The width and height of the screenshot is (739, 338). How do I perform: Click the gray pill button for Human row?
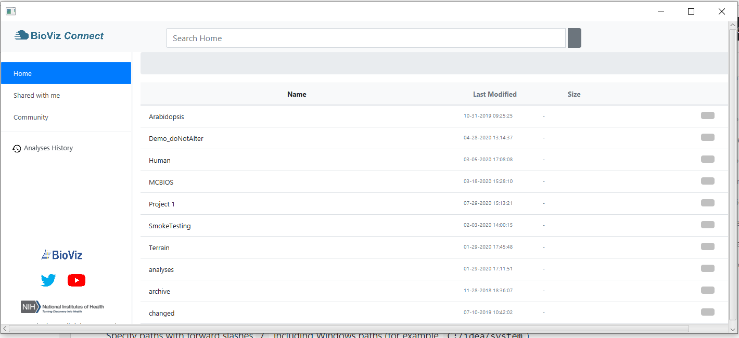(x=707, y=159)
